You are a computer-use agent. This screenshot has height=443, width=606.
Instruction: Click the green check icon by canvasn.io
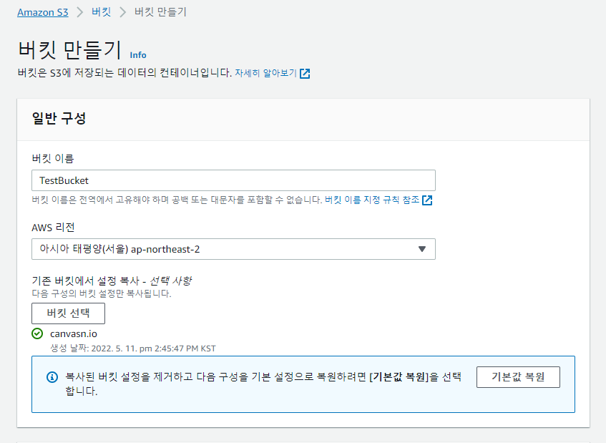pos(37,334)
